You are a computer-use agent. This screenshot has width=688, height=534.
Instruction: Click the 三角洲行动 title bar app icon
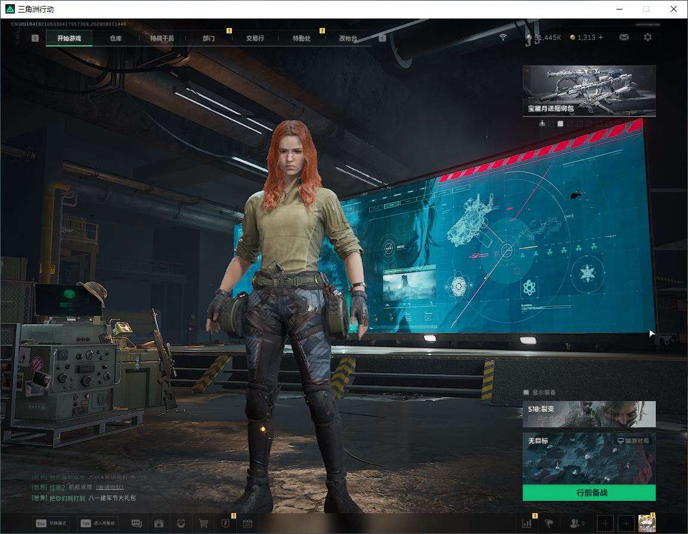coord(10,9)
